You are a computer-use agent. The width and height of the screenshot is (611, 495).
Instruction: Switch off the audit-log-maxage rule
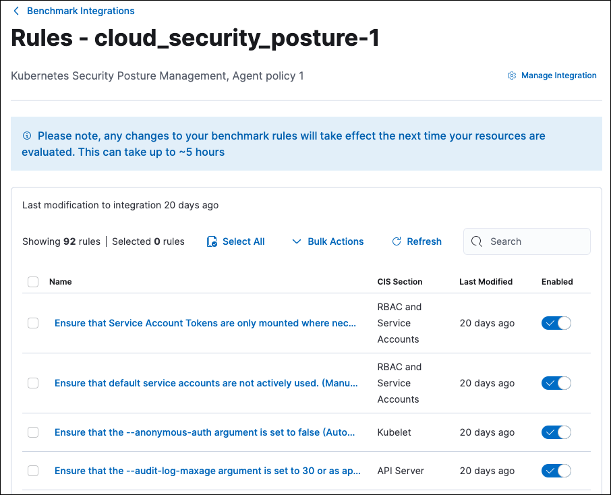click(556, 471)
